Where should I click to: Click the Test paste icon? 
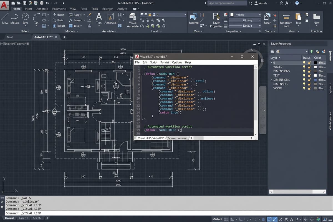click(x=298, y=17)
